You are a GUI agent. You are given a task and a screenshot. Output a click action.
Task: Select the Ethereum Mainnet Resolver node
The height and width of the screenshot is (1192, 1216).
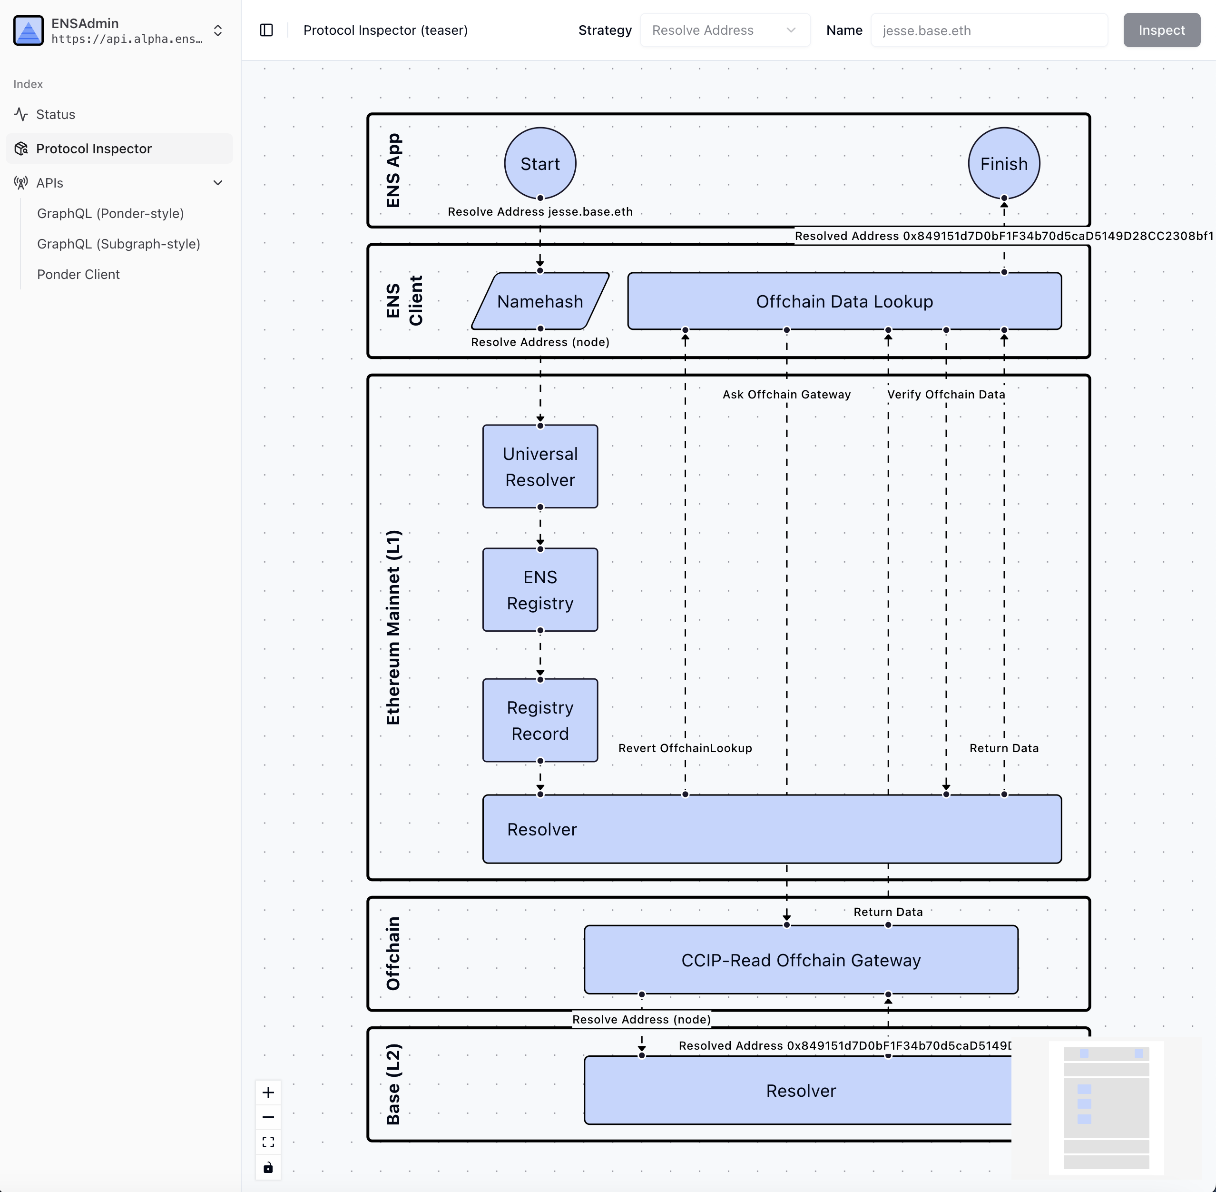(772, 829)
